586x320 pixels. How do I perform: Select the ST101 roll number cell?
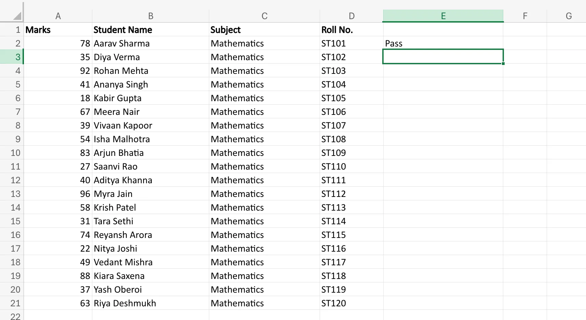click(x=351, y=43)
